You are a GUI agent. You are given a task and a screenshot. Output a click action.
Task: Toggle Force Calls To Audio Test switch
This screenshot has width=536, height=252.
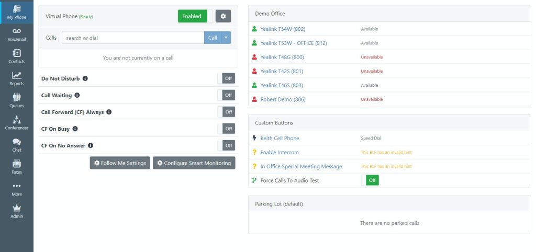click(370, 180)
